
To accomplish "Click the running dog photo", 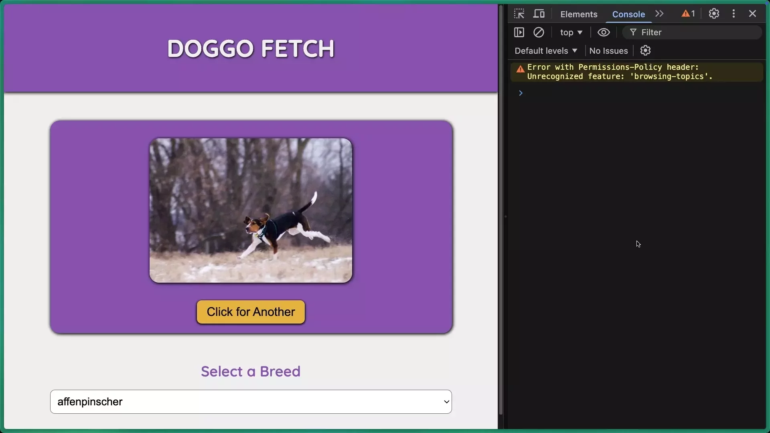I will pos(251,210).
